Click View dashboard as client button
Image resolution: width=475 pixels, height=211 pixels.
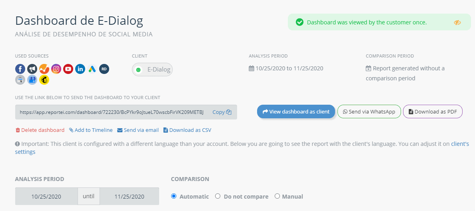(x=296, y=112)
